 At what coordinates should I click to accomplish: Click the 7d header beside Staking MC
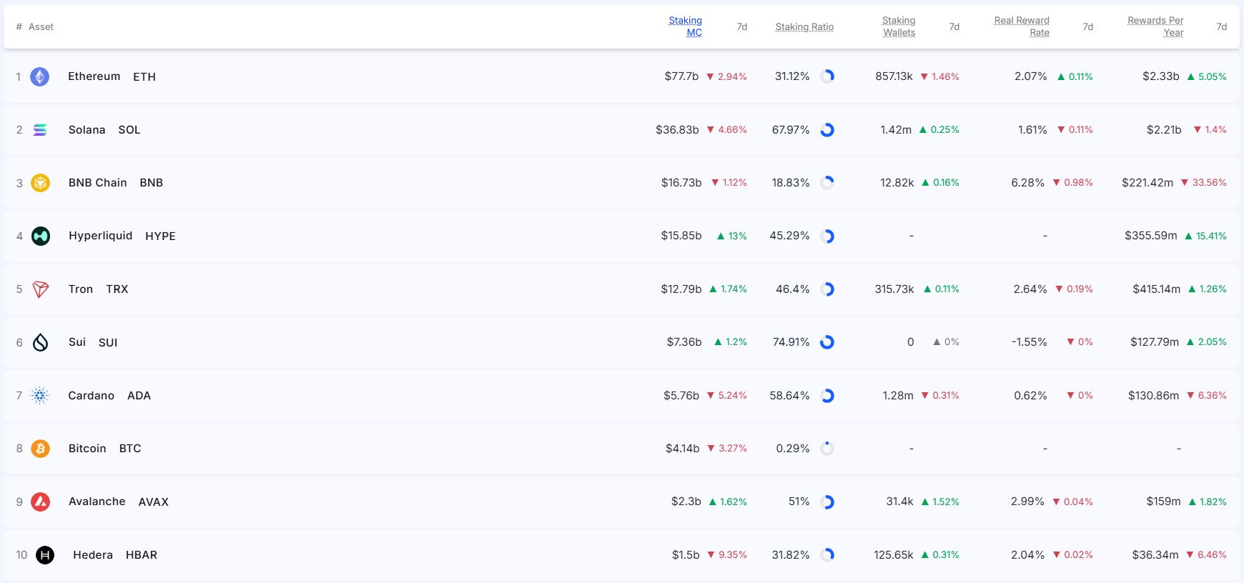742,26
